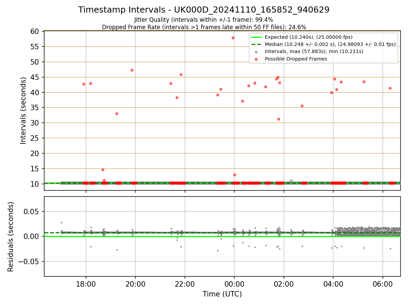Click the 'Intervals (seconds)' y-axis label

point(23,111)
